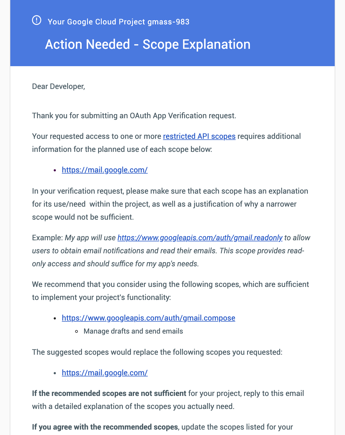Image resolution: width=345 pixels, height=435 pixels.
Task: Click bold If you agree with recommended scopes
Action: click(105, 427)
